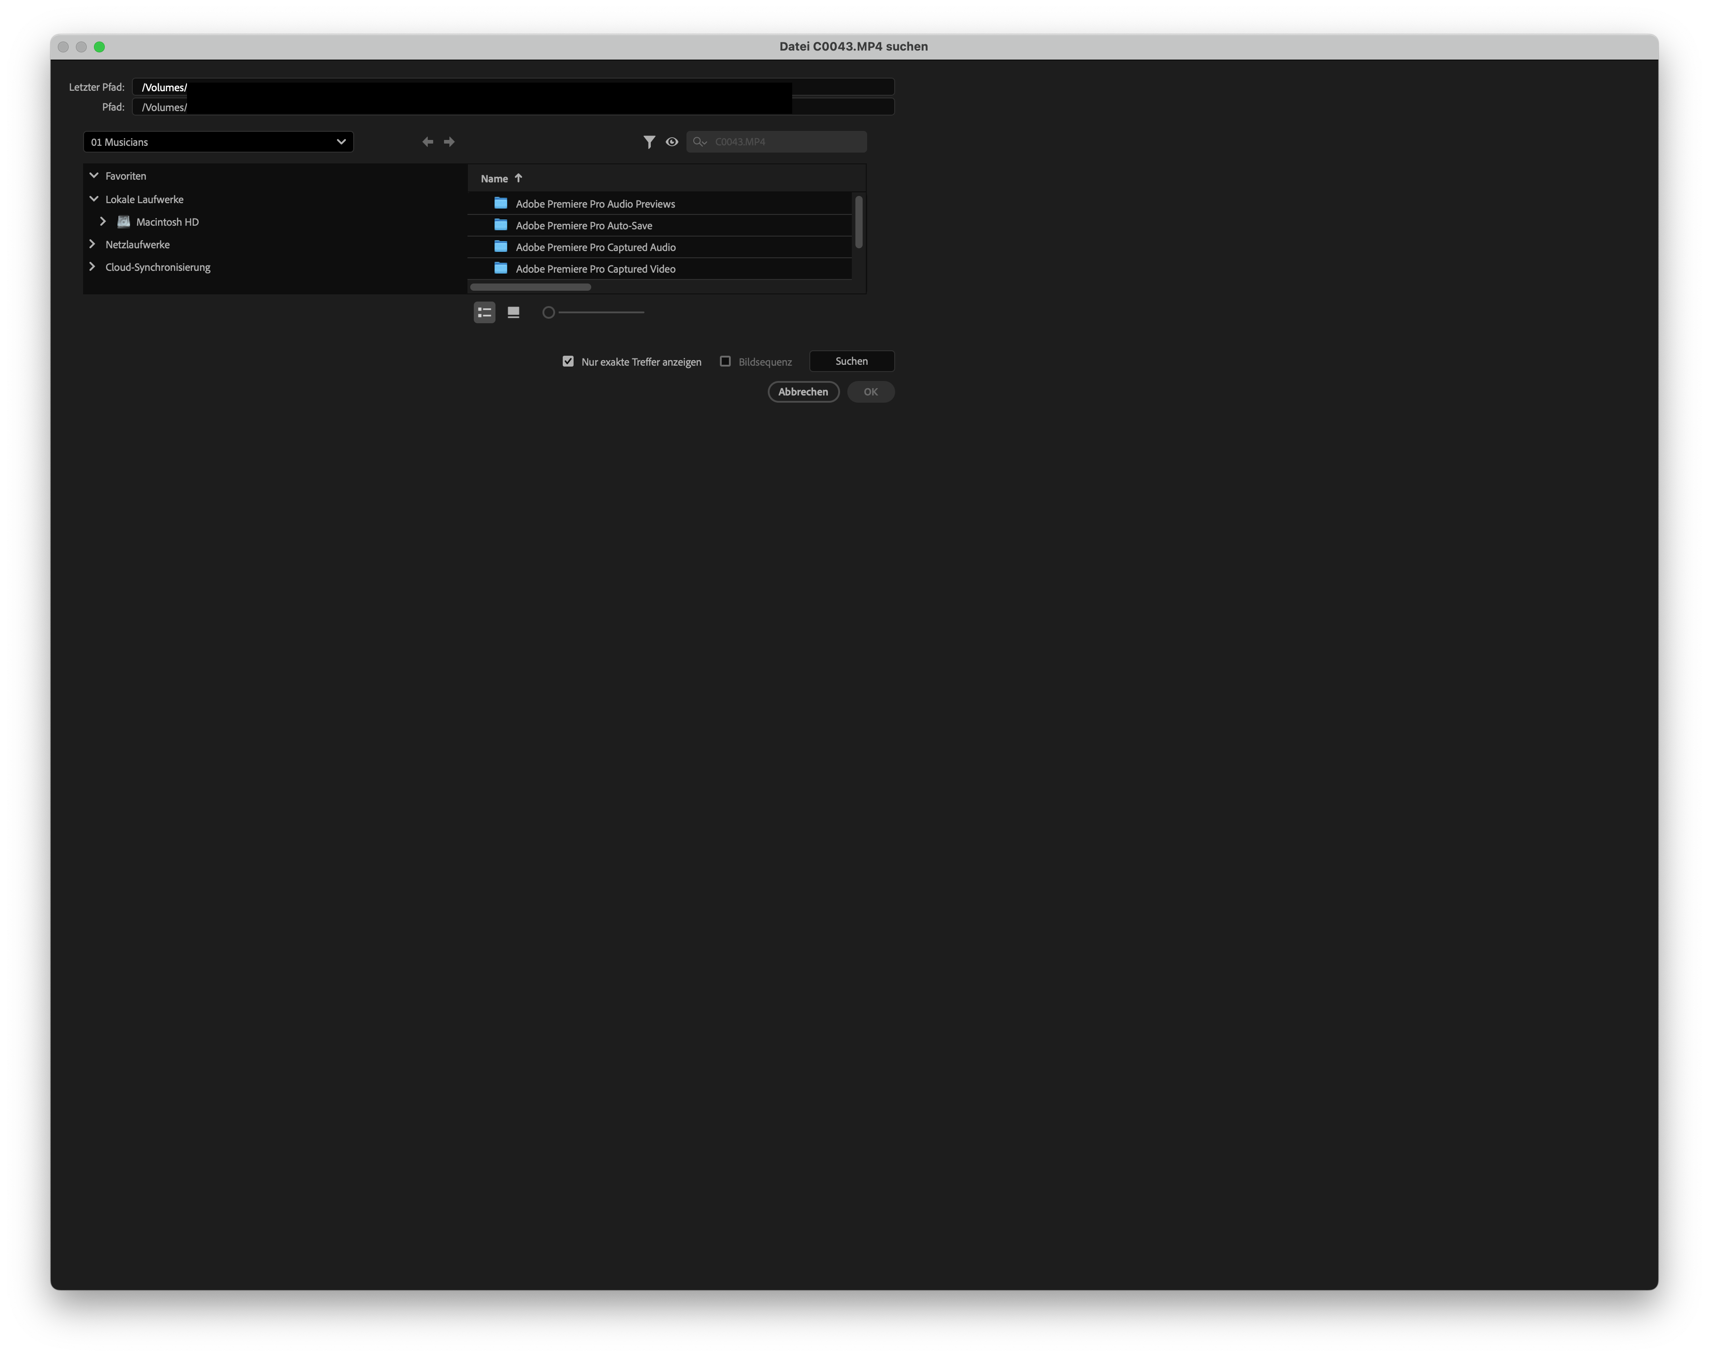The width and height of the screenshot is (1709, 1357).
Task: Click the back navigation arrow
Action: click(427, 142)
